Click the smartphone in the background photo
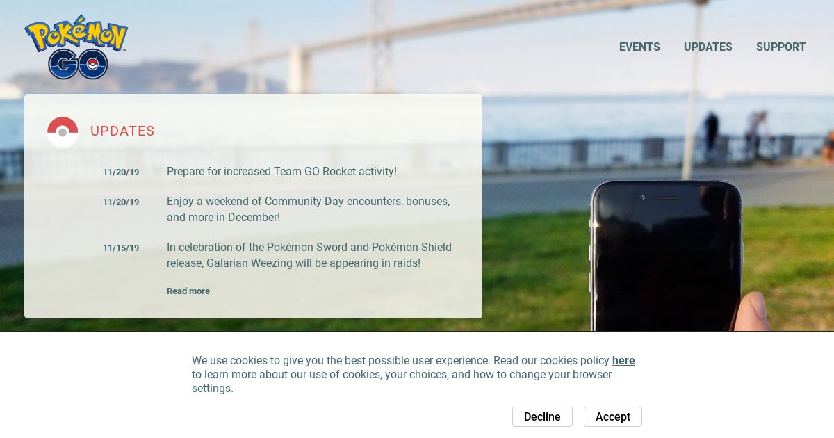This screenshot has height=438, width=834. point(666,256)
